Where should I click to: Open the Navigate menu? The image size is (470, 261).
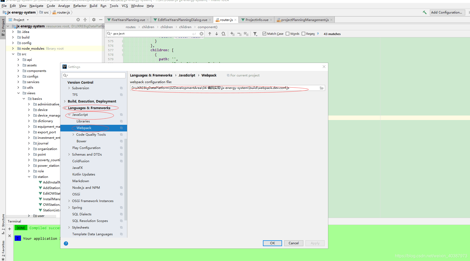(x=36, y=6)
